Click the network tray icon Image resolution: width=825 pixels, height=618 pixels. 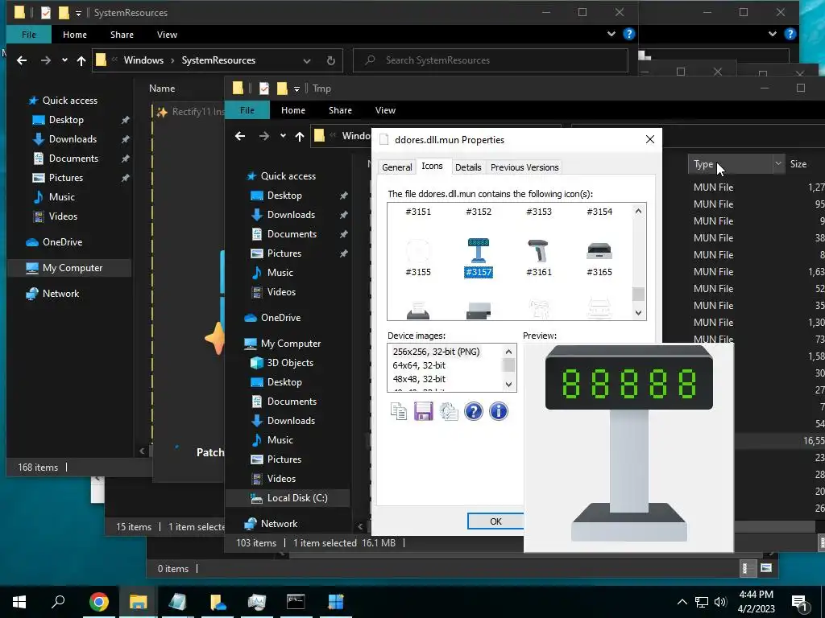[x=702, y=602]
